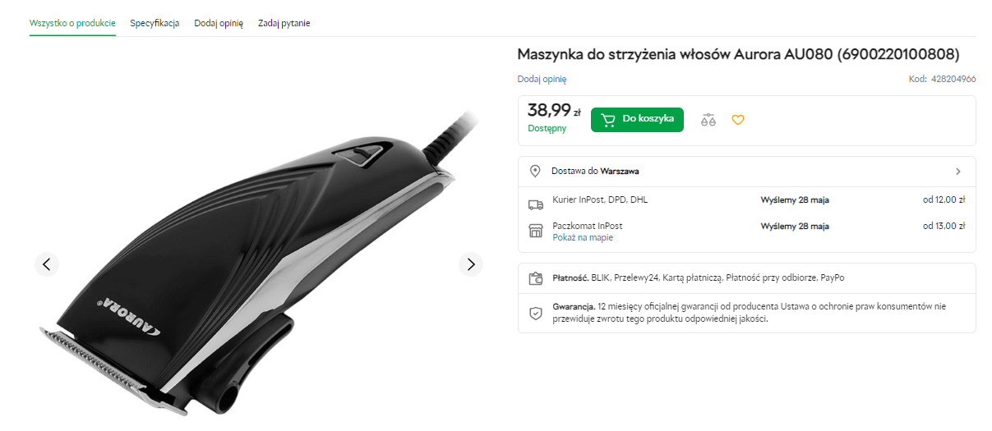Click the courier truck icon
The width and height of the screenshot is (992, 431).
point(536,204)
